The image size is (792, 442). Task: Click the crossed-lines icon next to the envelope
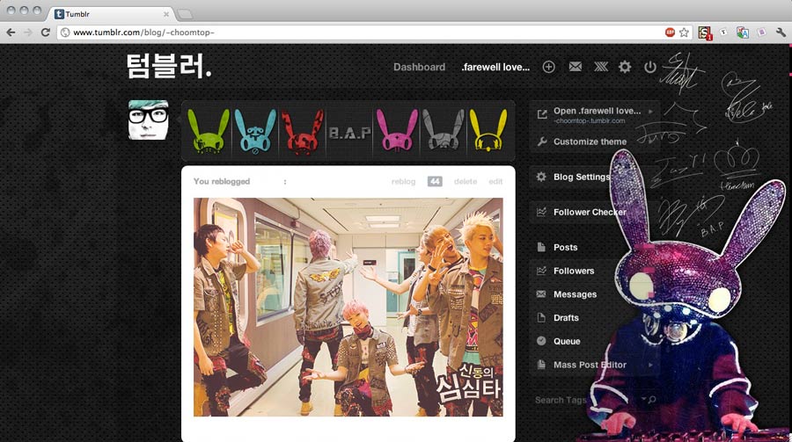click(x=600, y=66)
